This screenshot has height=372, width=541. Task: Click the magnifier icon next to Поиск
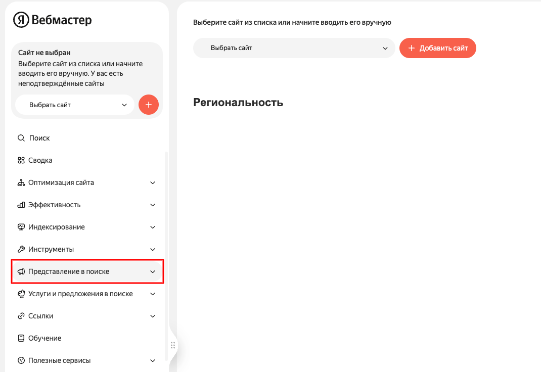tap(21, 138)
